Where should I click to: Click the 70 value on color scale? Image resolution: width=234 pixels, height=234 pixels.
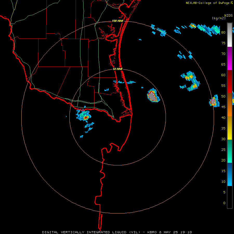click(x=223, y=54)
